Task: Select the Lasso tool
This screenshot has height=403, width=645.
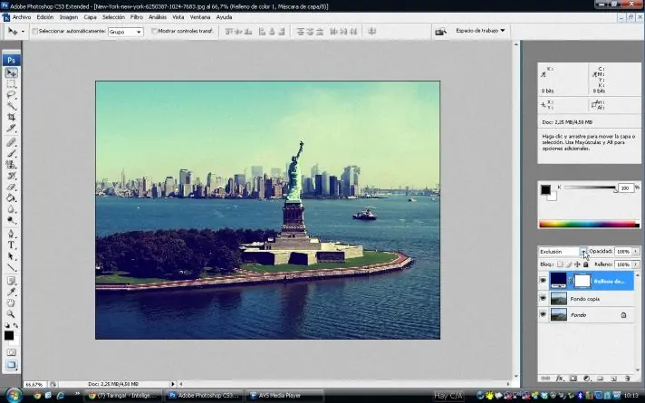Action: click(12, 94)
